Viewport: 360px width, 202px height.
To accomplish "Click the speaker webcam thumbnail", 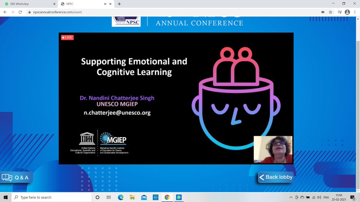I will [x=273, y=149].
